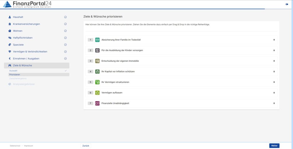This screenshot has width=293, height=149.
Task: Click sort arrows on Finanzielle Unabhängigkeit row
Action: point(274,103)
